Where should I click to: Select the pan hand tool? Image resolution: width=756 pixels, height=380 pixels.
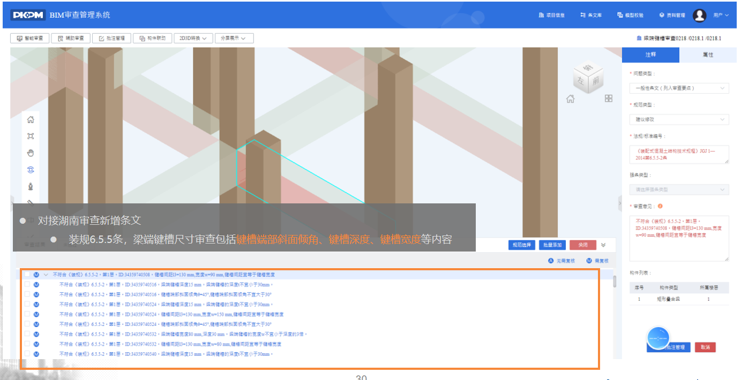pos(31,153)
